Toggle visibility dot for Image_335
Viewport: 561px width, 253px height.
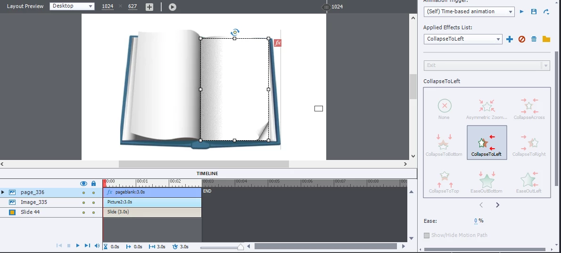84,203
